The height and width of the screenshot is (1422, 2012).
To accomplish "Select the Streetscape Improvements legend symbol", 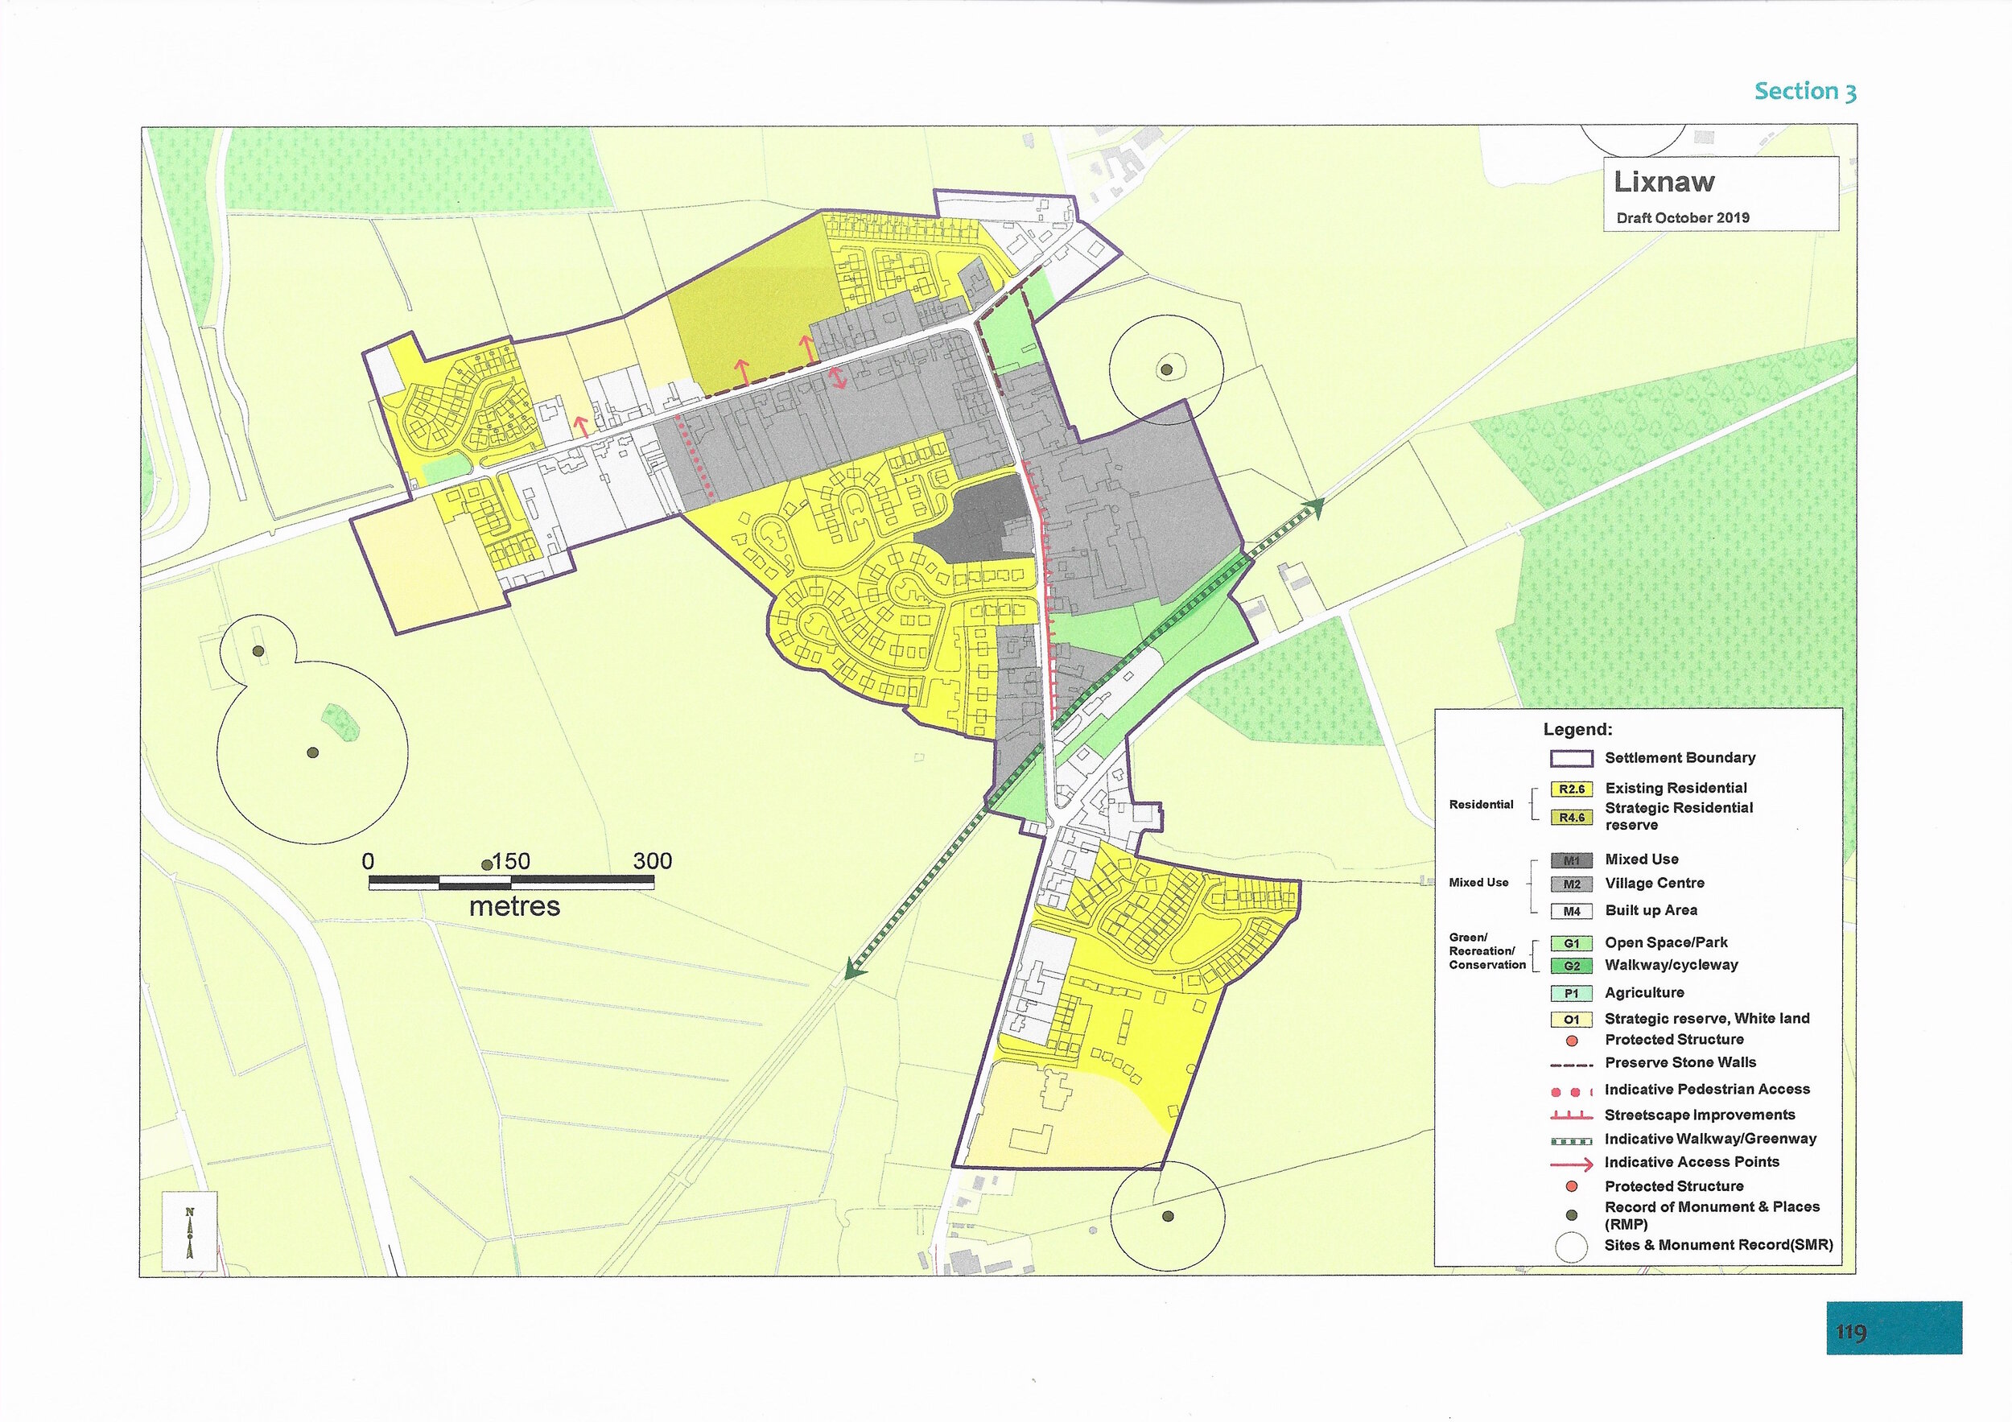I will point(1571,1117).
